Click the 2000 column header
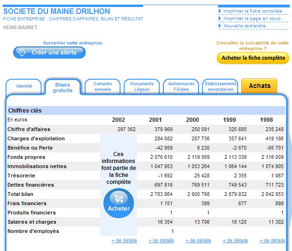This screenshot has width=292, height=251. coord(193,120)
